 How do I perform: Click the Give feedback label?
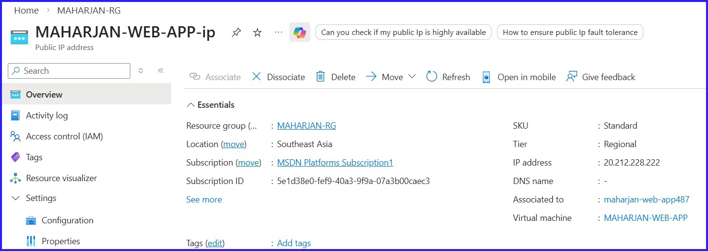pyautogui.click(x=608, y=77)
